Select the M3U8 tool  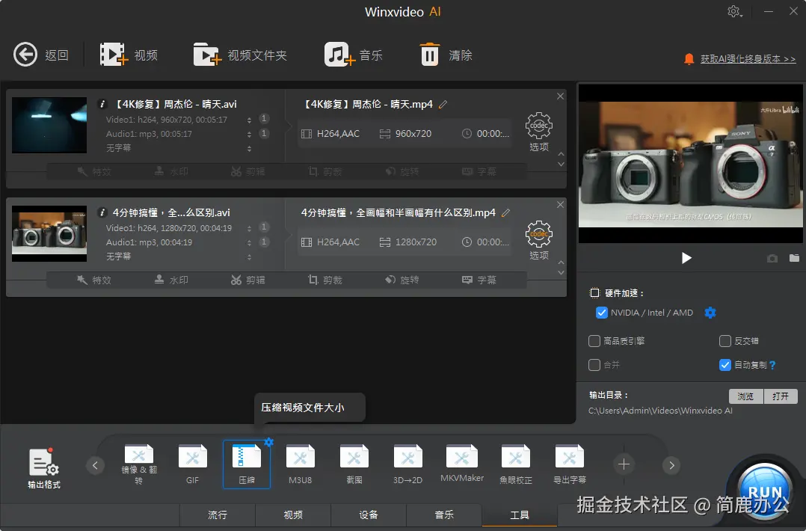click(301, 464)
